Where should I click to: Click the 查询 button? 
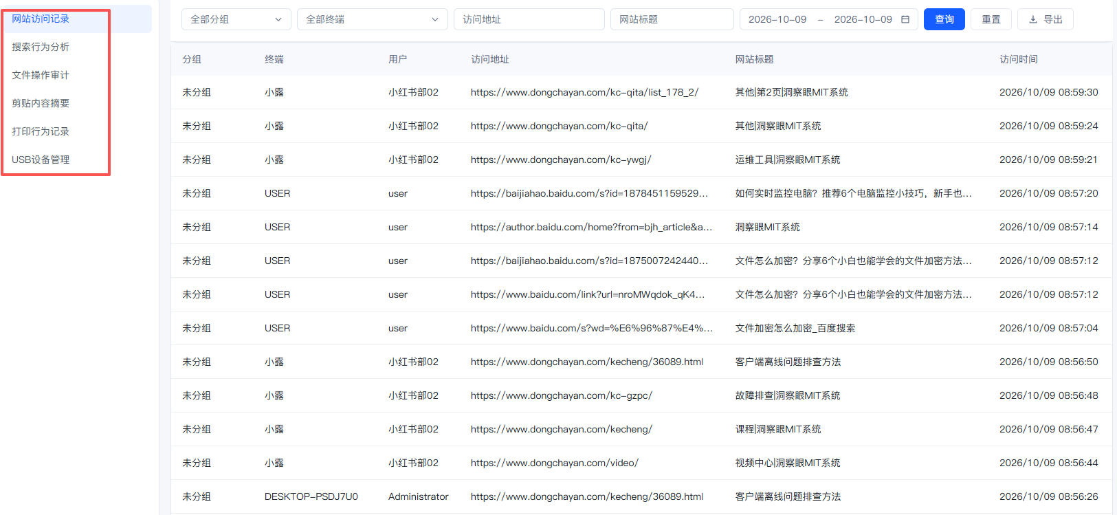coord(944,19)
